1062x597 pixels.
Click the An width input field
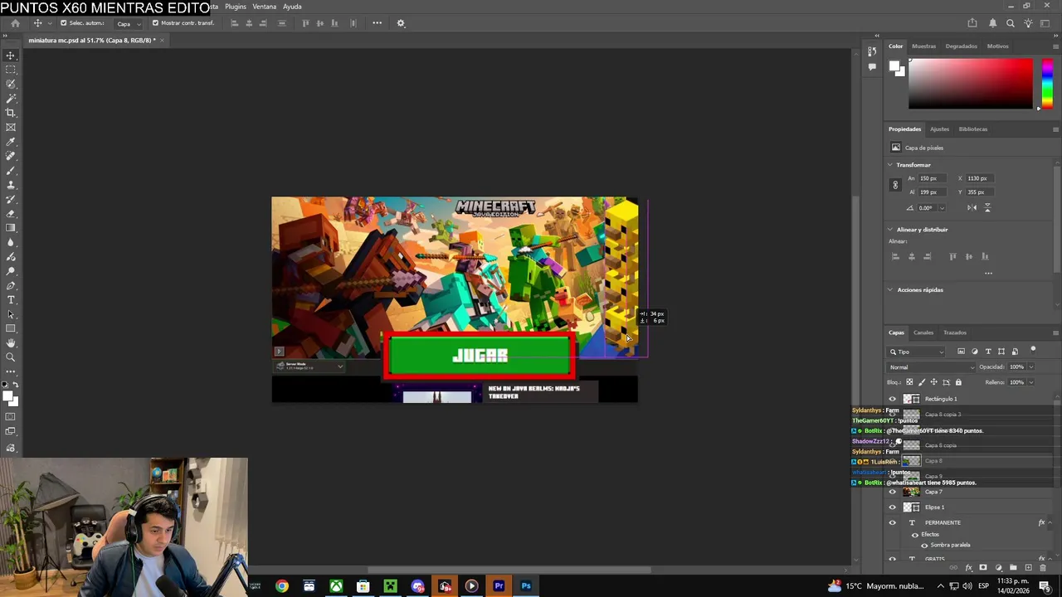[x=933, y=178]
